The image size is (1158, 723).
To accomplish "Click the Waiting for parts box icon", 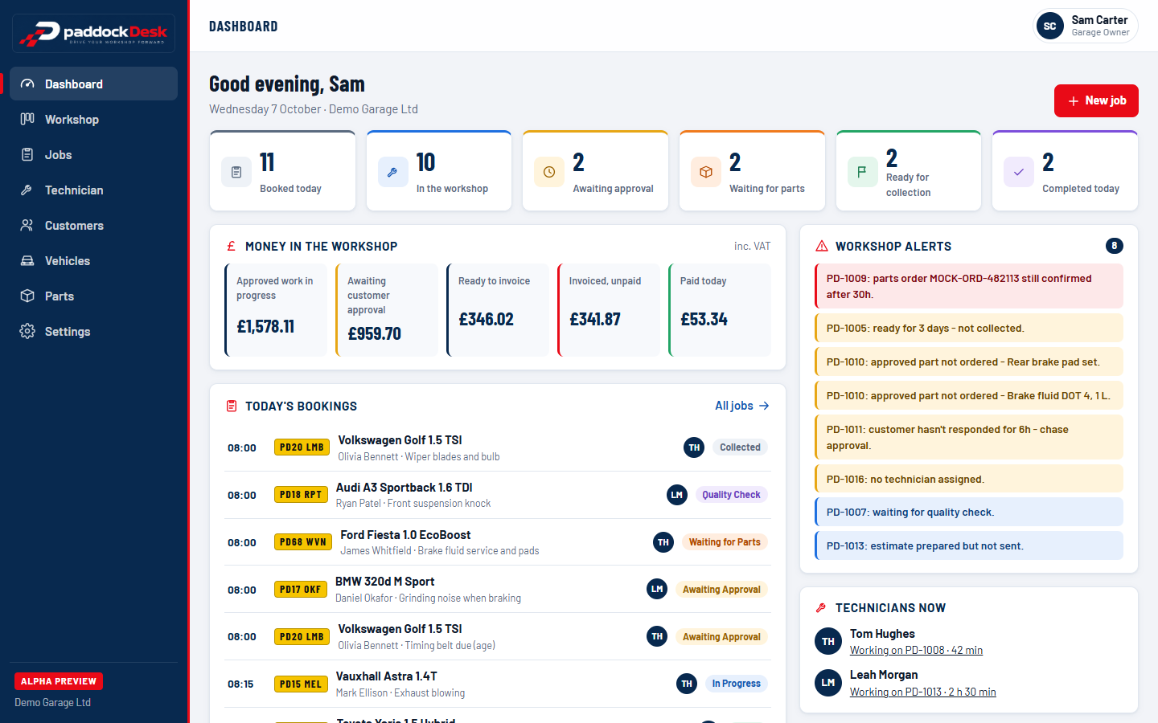I will coord(706,172).
